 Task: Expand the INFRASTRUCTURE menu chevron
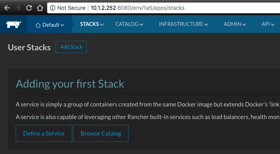click(x=206, y=25)
